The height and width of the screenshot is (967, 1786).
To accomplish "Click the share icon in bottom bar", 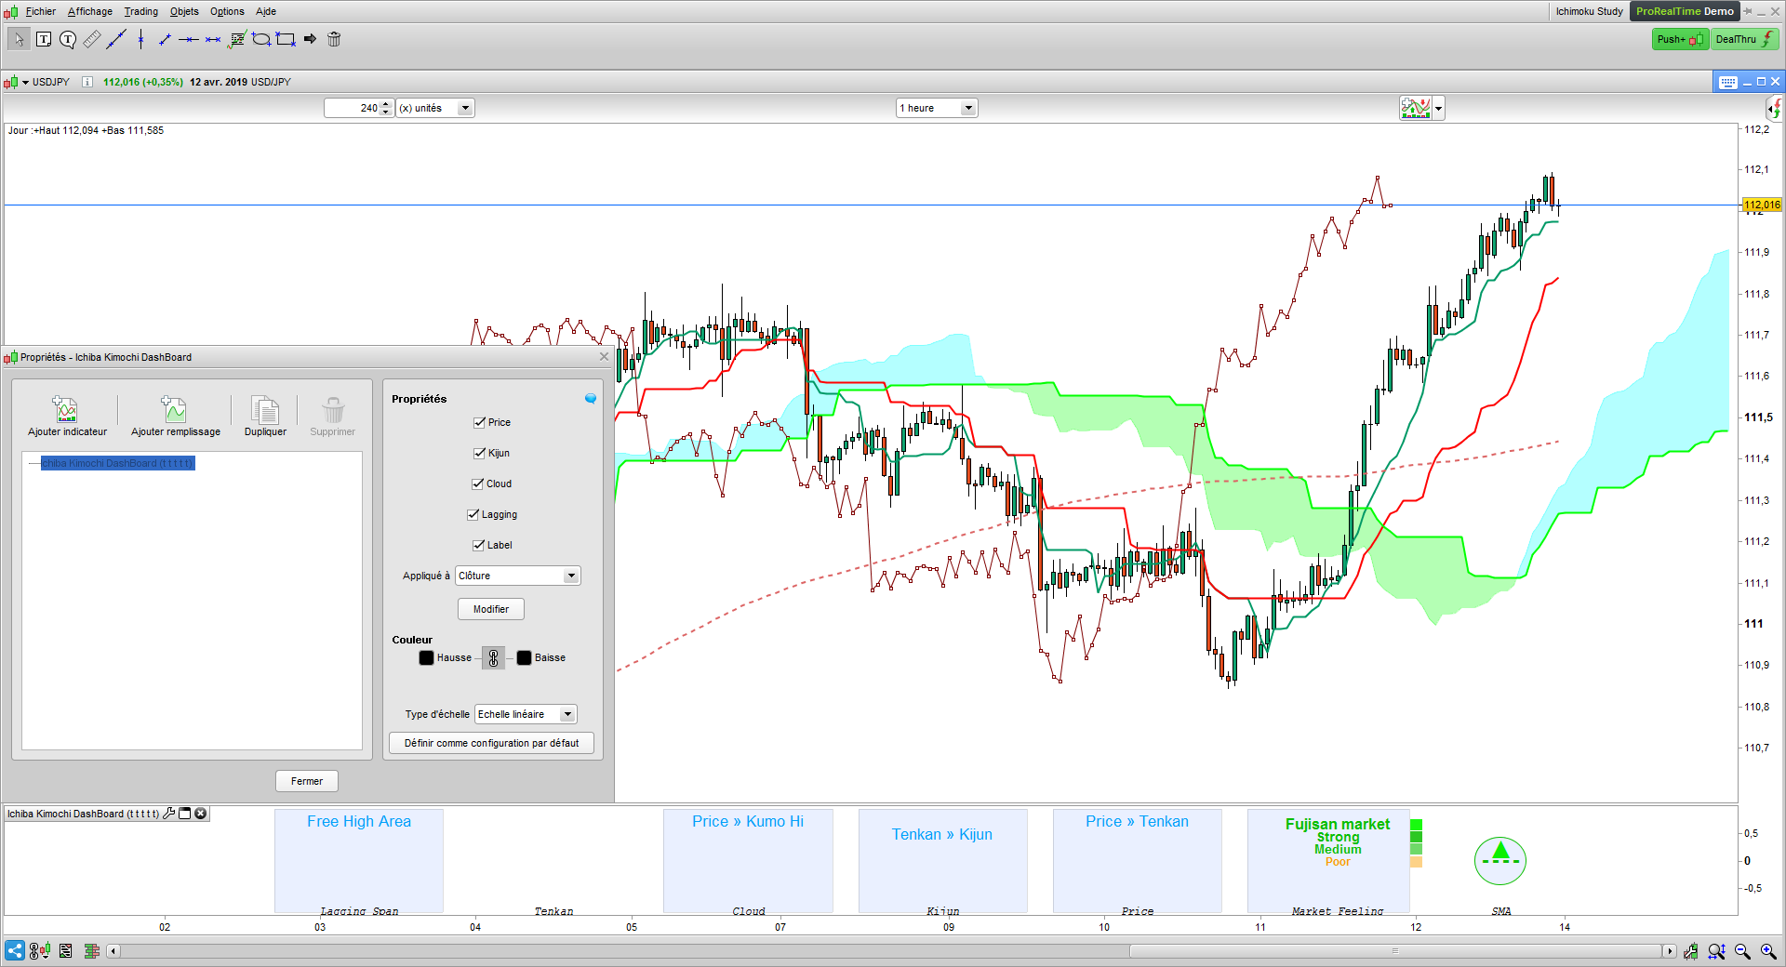I will [15, 950].
